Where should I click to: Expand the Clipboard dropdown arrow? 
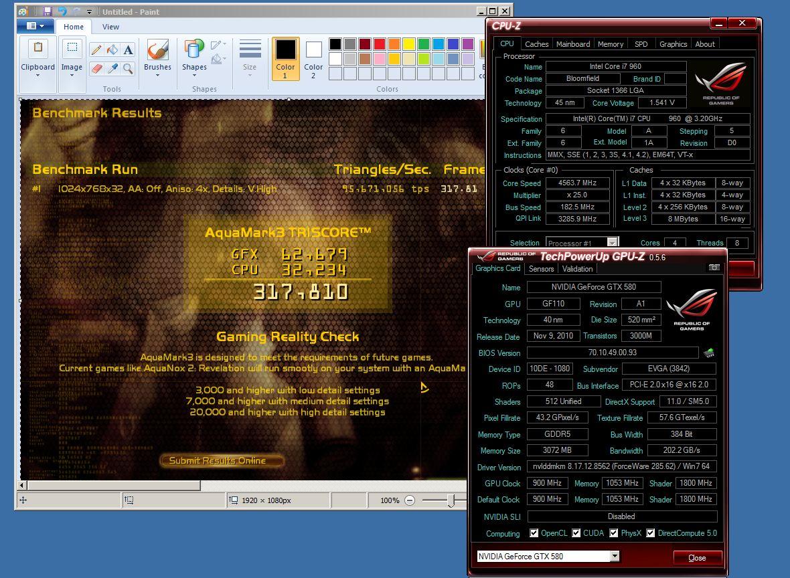[x=37, y=76]
